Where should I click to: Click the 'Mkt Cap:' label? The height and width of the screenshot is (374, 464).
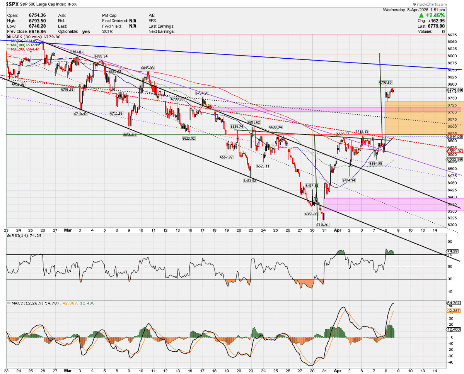click(110, 15)
